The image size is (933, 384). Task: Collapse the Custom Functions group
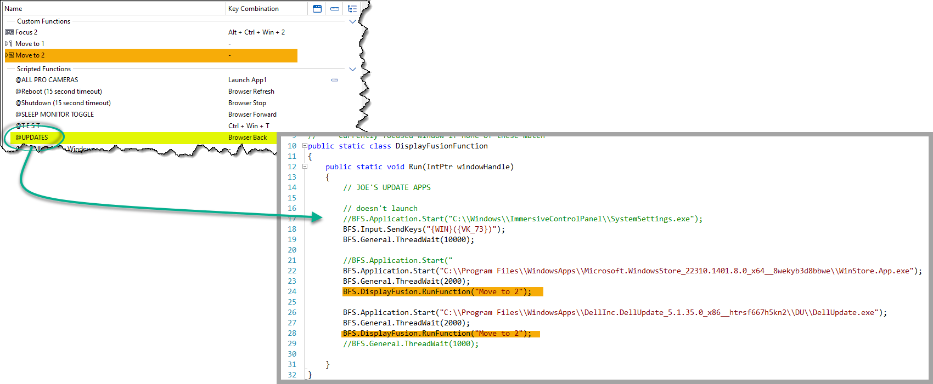coord(352,21)
